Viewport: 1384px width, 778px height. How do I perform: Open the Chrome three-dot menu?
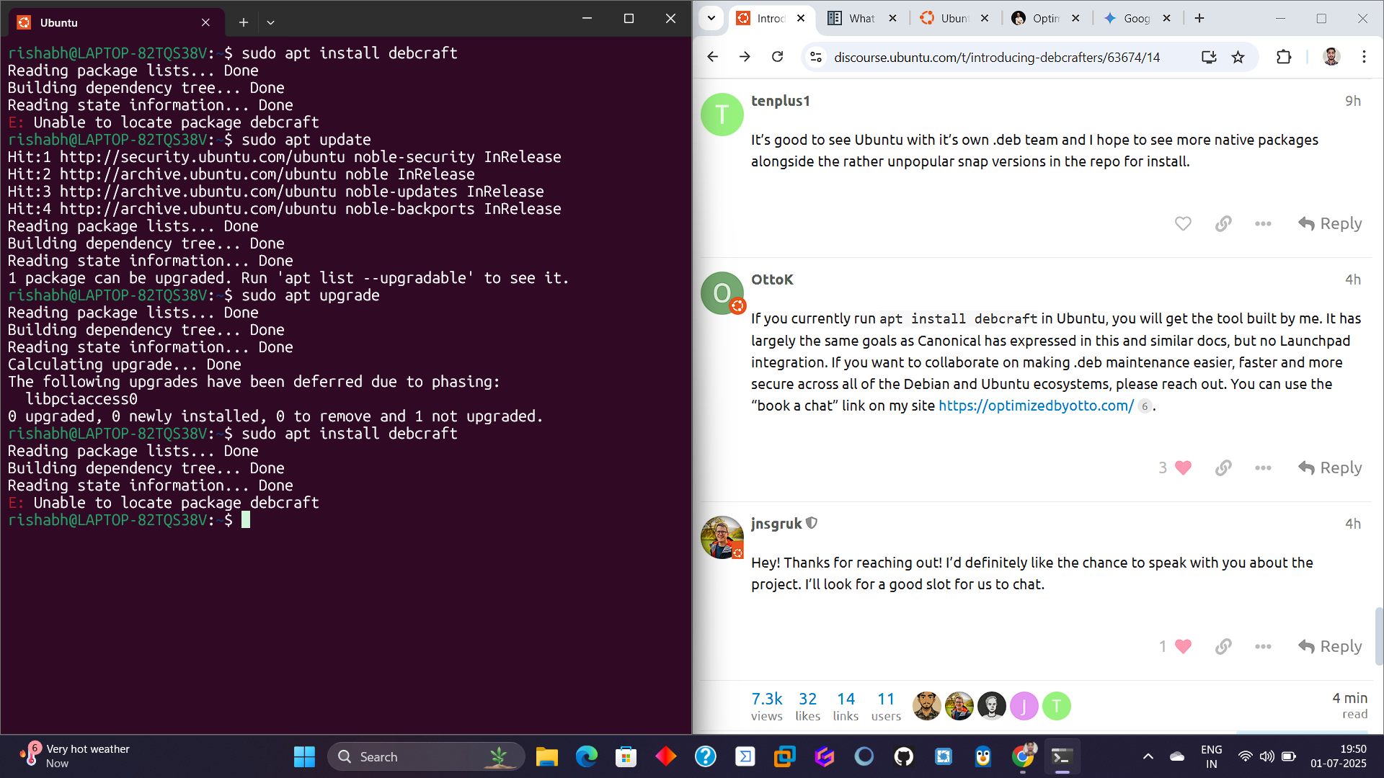coord(1364,57)
